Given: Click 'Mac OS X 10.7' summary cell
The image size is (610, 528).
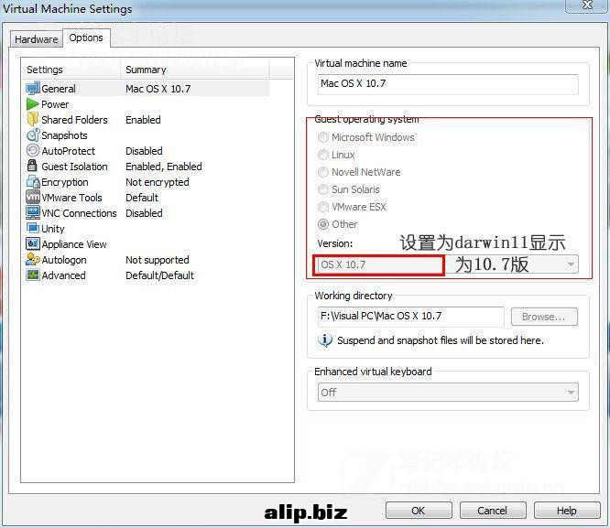Looking at the screenshot, I should point(158,89).
